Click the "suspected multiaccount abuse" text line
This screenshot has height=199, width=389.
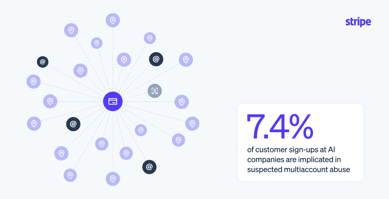pyautogui.click(x=298, y=170)
